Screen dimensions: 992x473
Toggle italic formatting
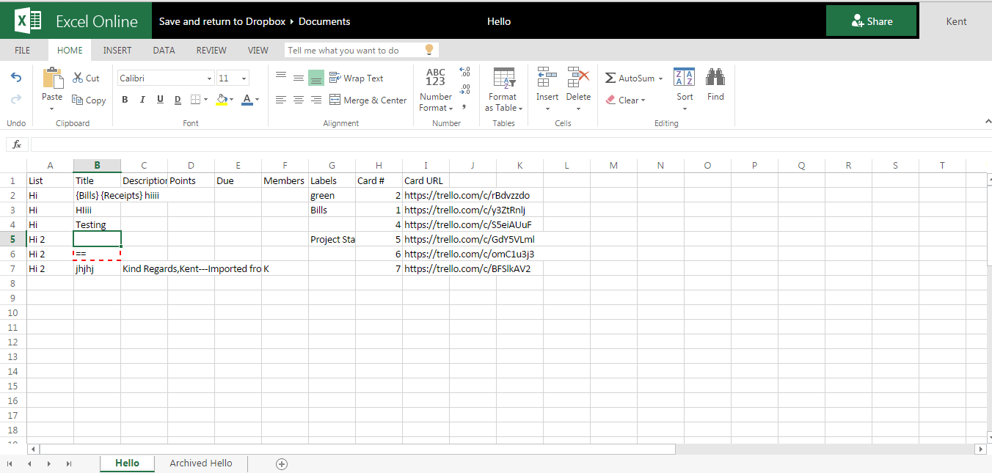[142, 100]
